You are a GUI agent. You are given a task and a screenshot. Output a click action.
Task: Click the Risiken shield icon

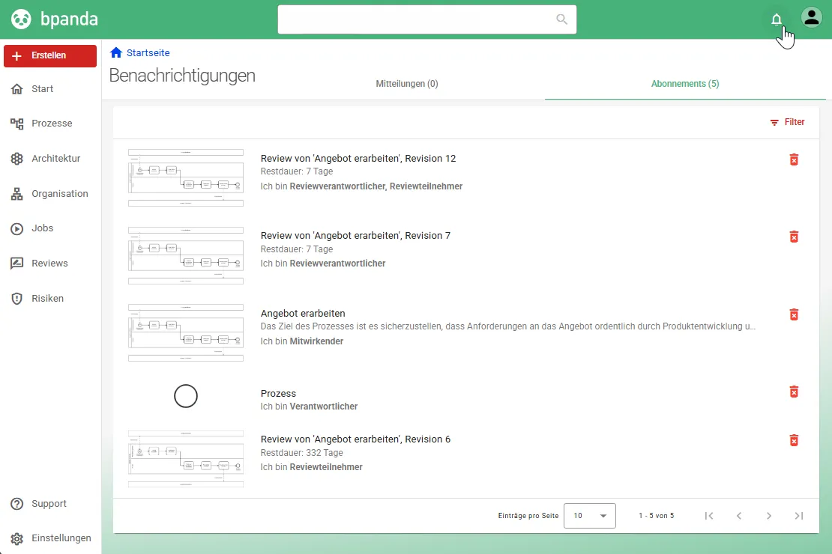tap(17, 299)
